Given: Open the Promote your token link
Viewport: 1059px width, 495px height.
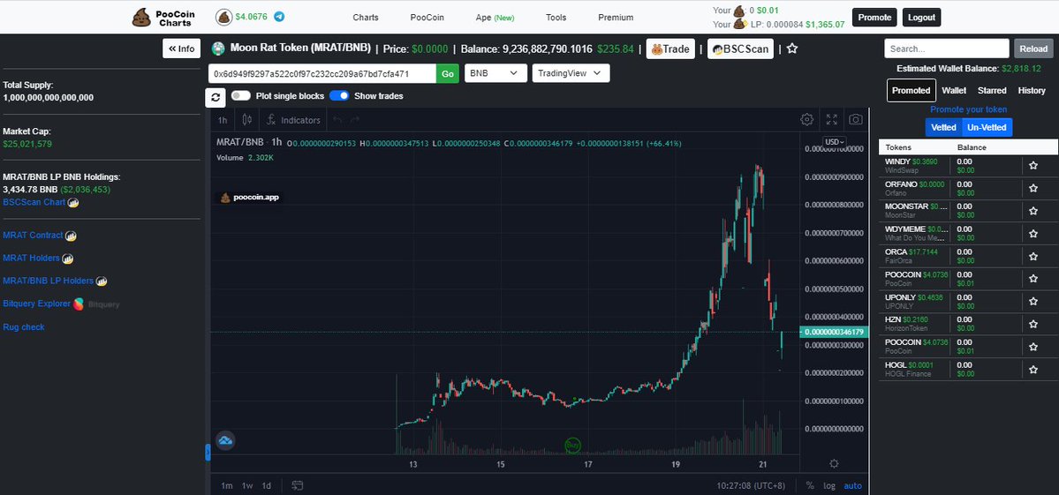Looking at the screenshot, I should pos(969,109).
